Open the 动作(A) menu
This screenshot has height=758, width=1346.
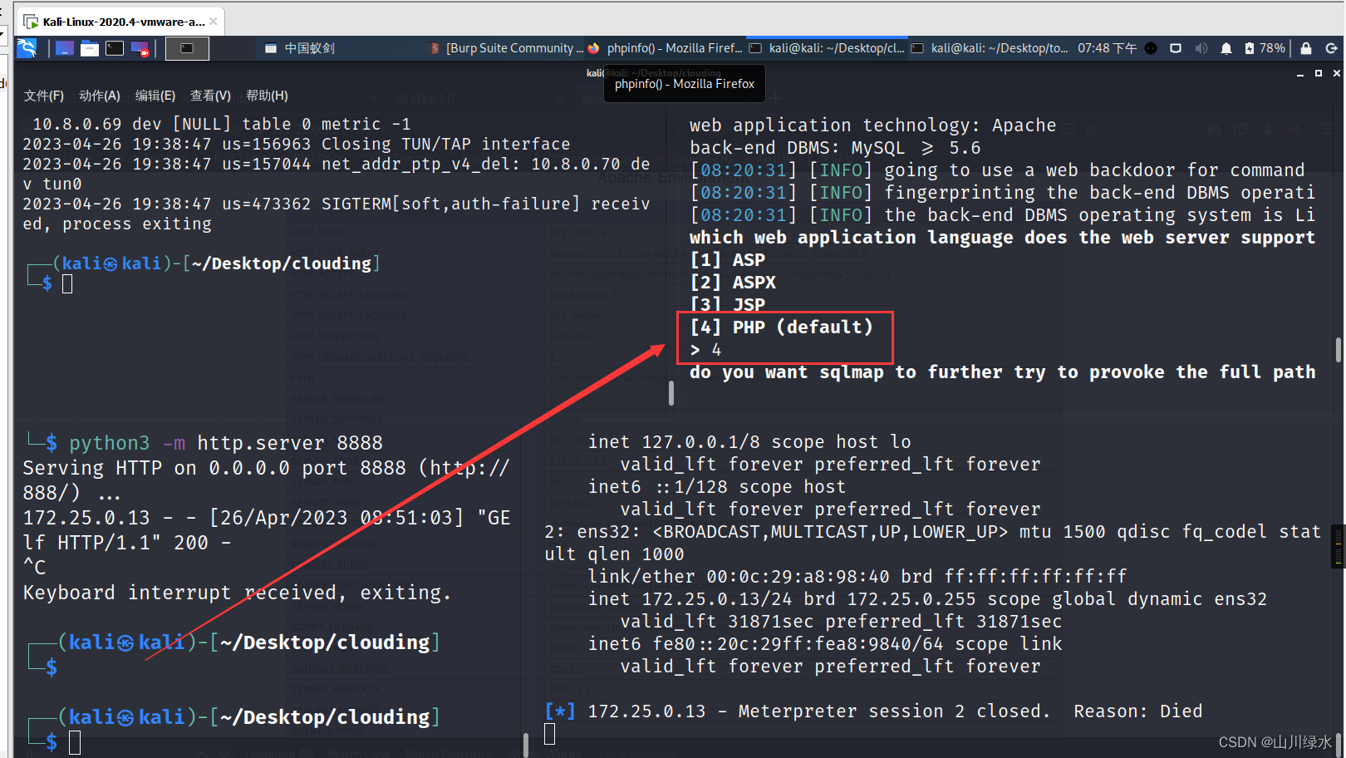[x=100, y=96]
